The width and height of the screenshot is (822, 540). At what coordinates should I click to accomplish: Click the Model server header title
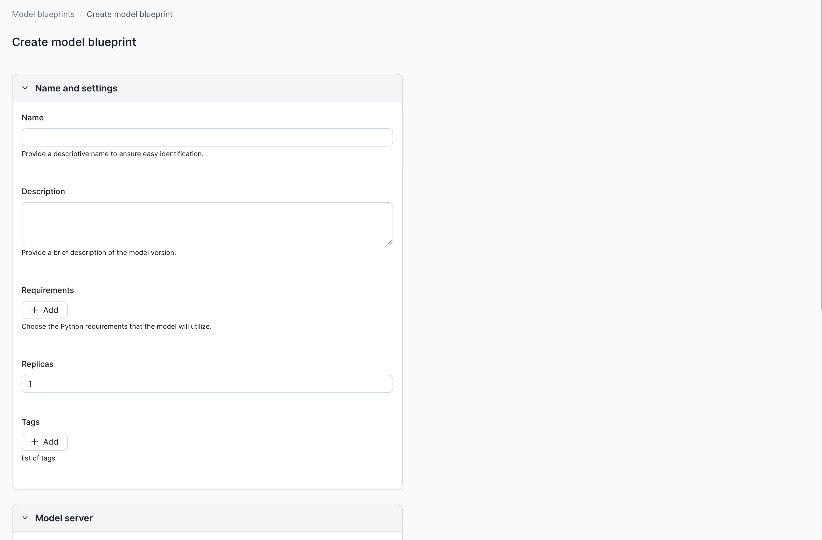pos(64,518)
